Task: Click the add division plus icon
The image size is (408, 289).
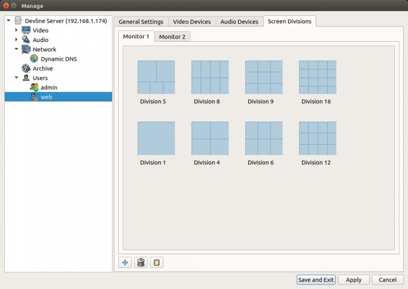Action: tap(125, 262)
